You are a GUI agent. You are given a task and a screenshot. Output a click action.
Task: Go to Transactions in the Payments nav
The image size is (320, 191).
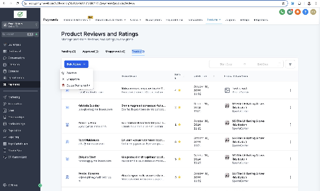[195, 20]
